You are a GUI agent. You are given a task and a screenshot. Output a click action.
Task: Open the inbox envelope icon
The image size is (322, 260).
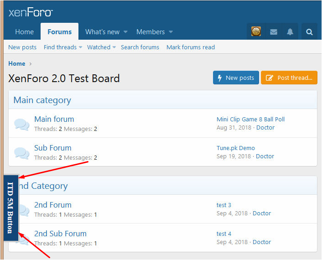click(274, 32)
